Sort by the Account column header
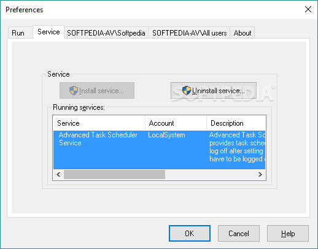The image size is (318, 249). (176, 123)
